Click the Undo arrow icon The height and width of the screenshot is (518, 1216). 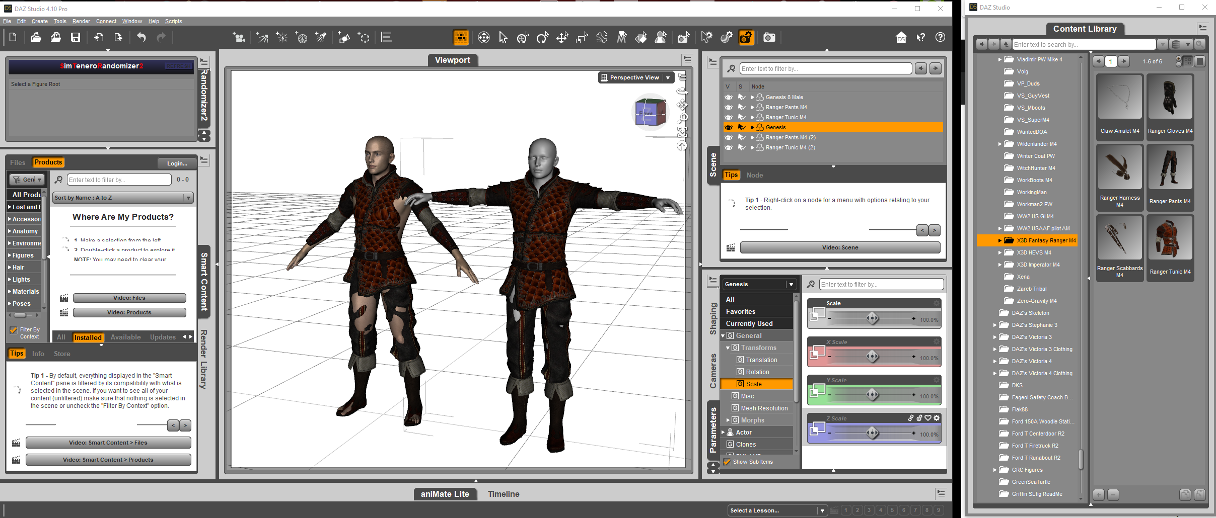pos(141,38)
